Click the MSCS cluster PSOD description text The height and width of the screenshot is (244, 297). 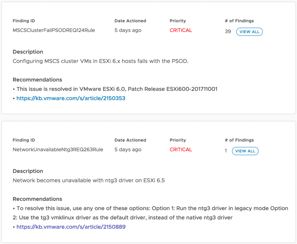pyautogui.click(x=100, y=61)
